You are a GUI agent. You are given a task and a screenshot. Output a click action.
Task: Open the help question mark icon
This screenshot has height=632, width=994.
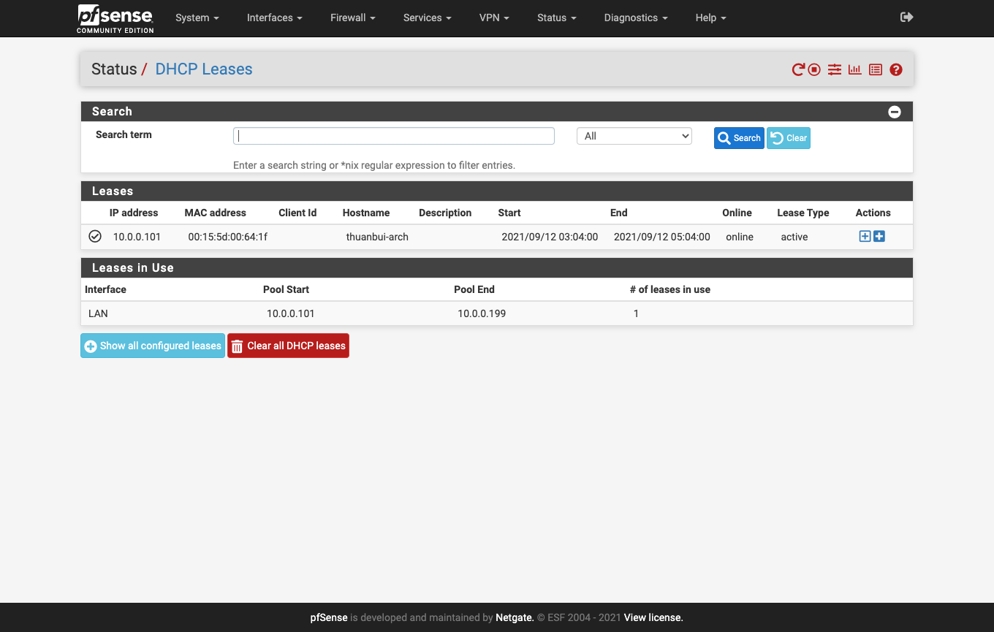click(x=896, y=69)
